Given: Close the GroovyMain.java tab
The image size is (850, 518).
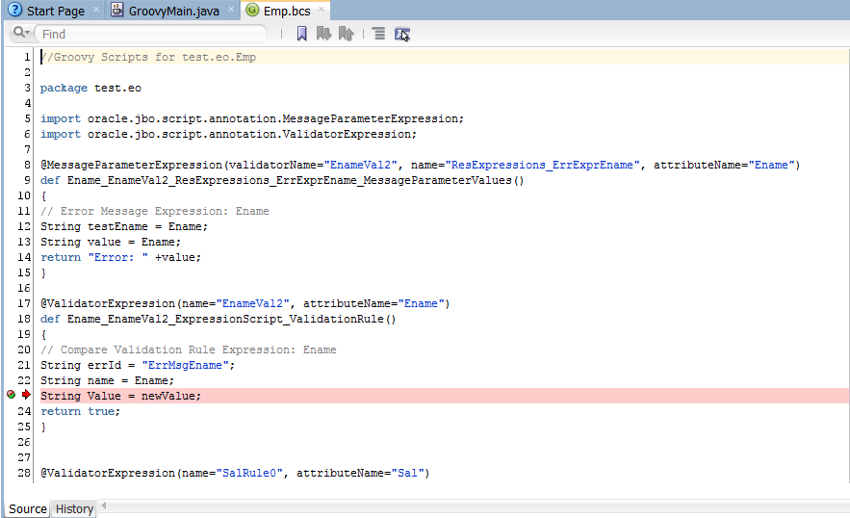Looking at the screenshot, I should 231,10.
